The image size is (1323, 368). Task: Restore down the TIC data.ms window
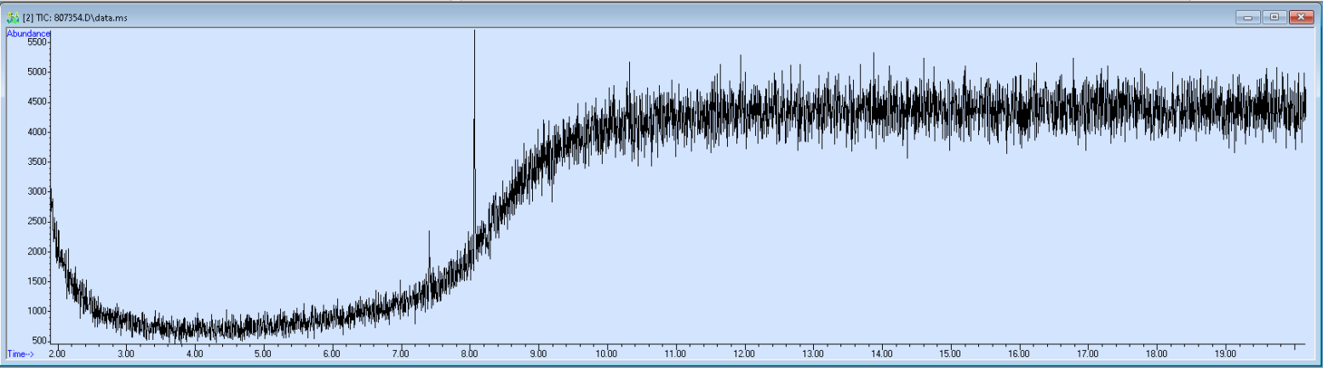(x=1274, y=16)
